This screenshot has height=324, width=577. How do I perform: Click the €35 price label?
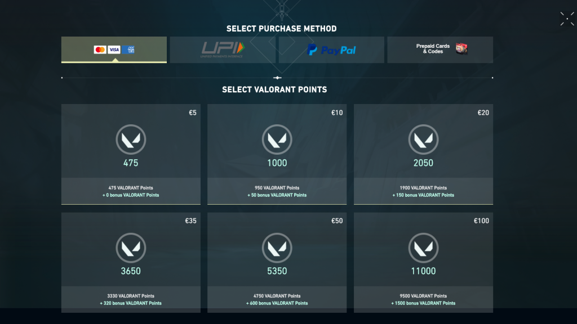click(191, 221)
